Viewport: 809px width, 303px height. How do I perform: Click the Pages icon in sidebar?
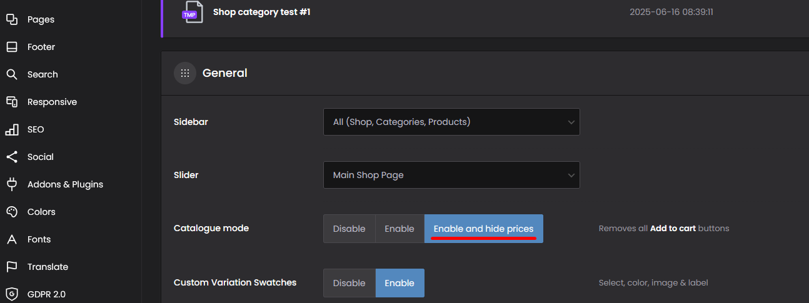11,19
